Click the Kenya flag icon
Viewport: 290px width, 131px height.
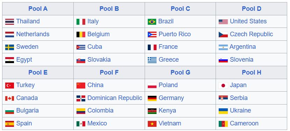[x=152, y=111]
